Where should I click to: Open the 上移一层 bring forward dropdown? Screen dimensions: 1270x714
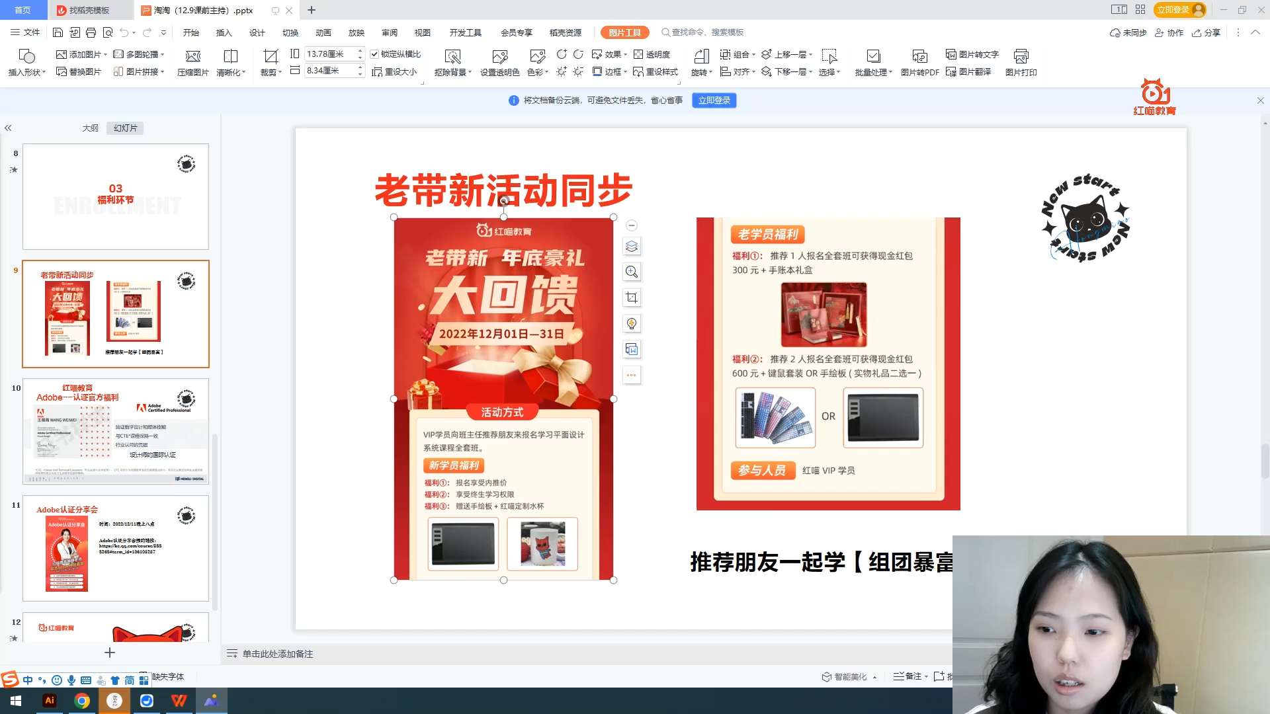[787, 54]
